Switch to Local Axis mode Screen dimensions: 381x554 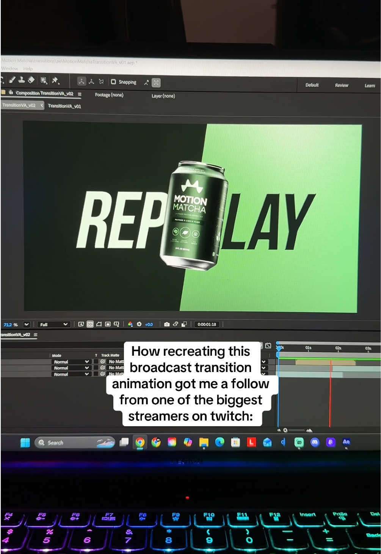click(82, 81)
